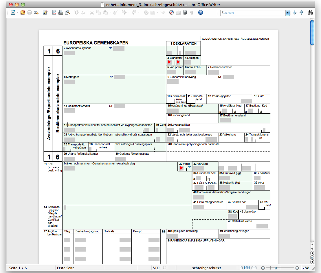Open a file with the Open folder icon
The width and height of the screenshot is (321, 273).
(23, 12)
